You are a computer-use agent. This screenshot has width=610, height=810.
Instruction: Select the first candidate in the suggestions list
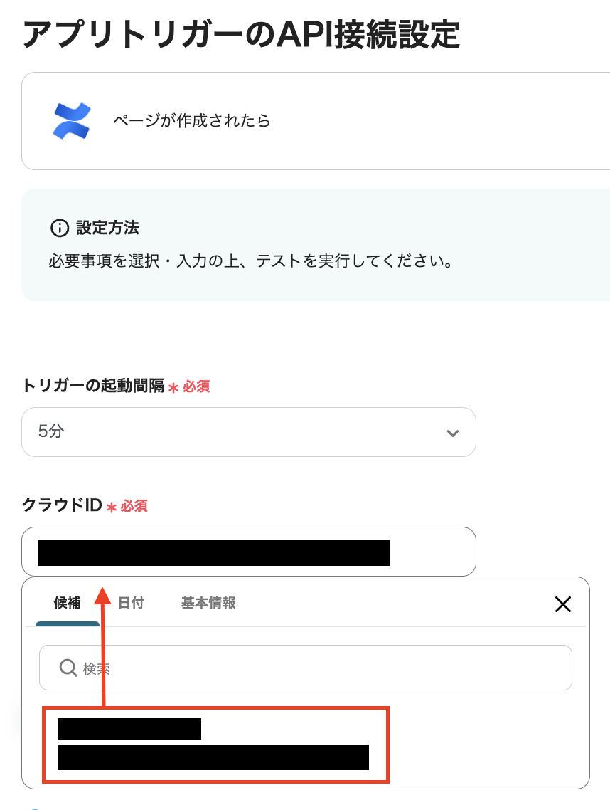pos(130,729)
